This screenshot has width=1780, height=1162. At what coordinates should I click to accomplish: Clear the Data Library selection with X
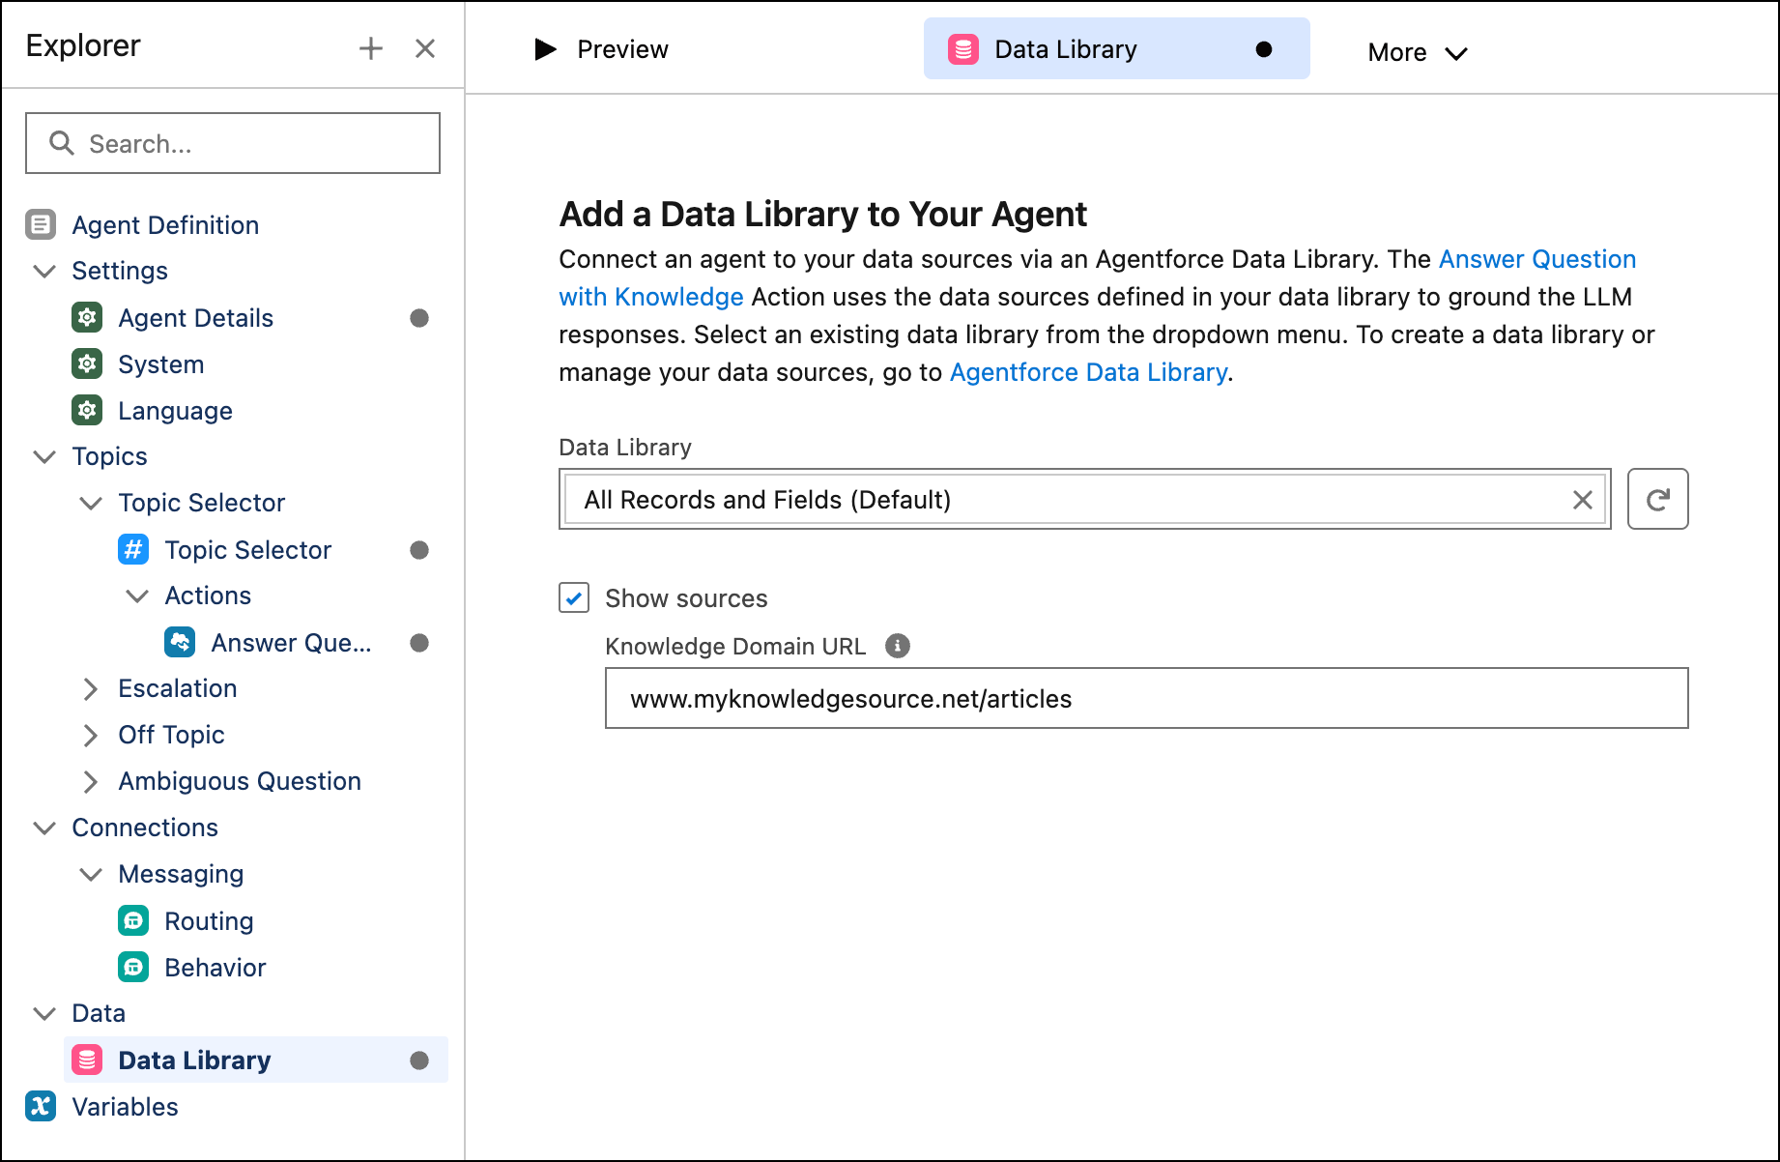pos(1582,500)
